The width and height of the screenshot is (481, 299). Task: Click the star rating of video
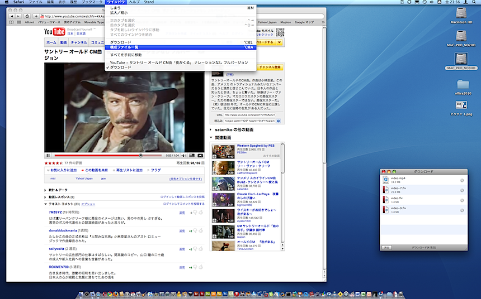point(53,163)
